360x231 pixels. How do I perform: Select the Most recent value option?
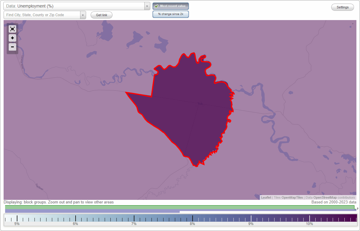click(x=170, y=6)
